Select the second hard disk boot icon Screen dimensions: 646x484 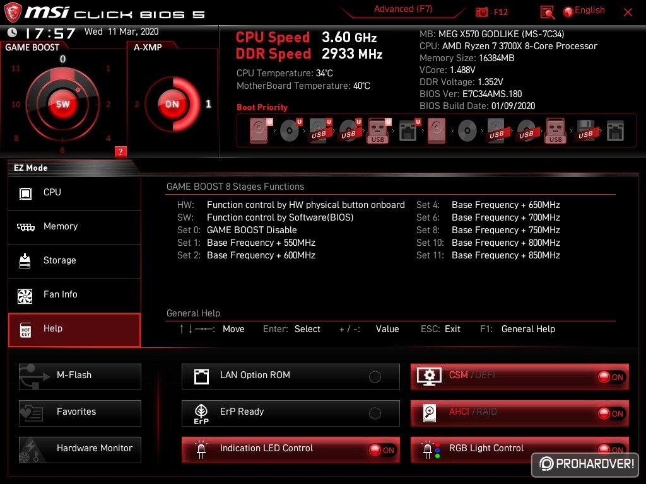pyautogui.click(x=437, y=131)
